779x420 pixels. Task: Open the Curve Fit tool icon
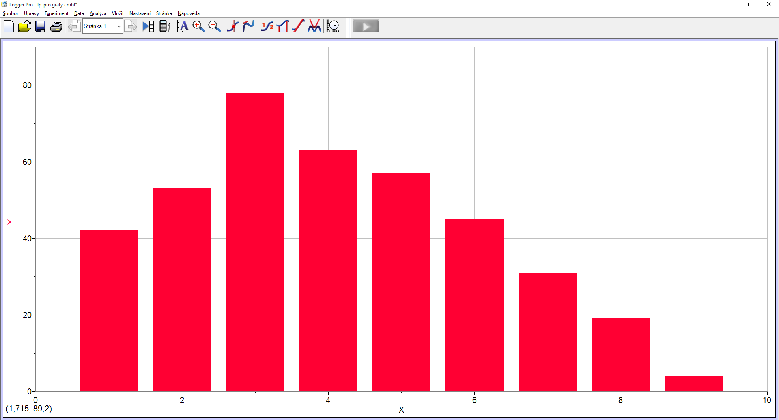click(314, 26)
